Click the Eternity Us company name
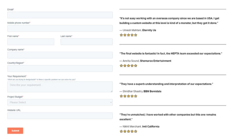Viewport: 232px width, 139px height. [x=149, y=30]
